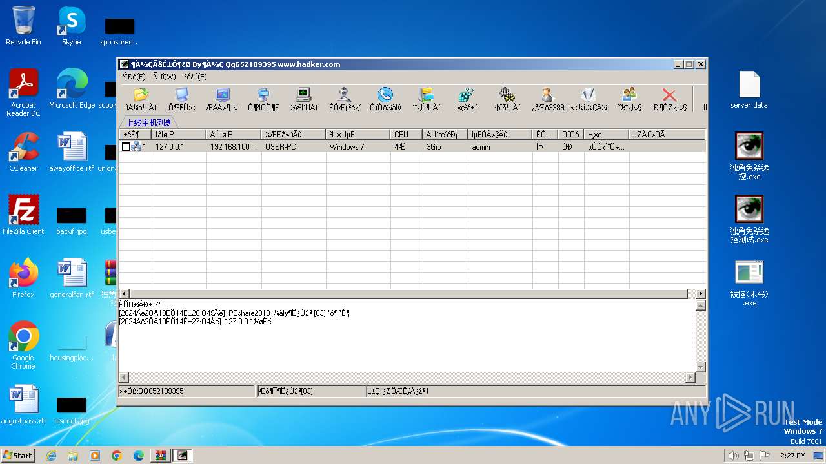Click the column header above Windows 7
This screenshot has width=826, height=464.
[x=358, y=134]
